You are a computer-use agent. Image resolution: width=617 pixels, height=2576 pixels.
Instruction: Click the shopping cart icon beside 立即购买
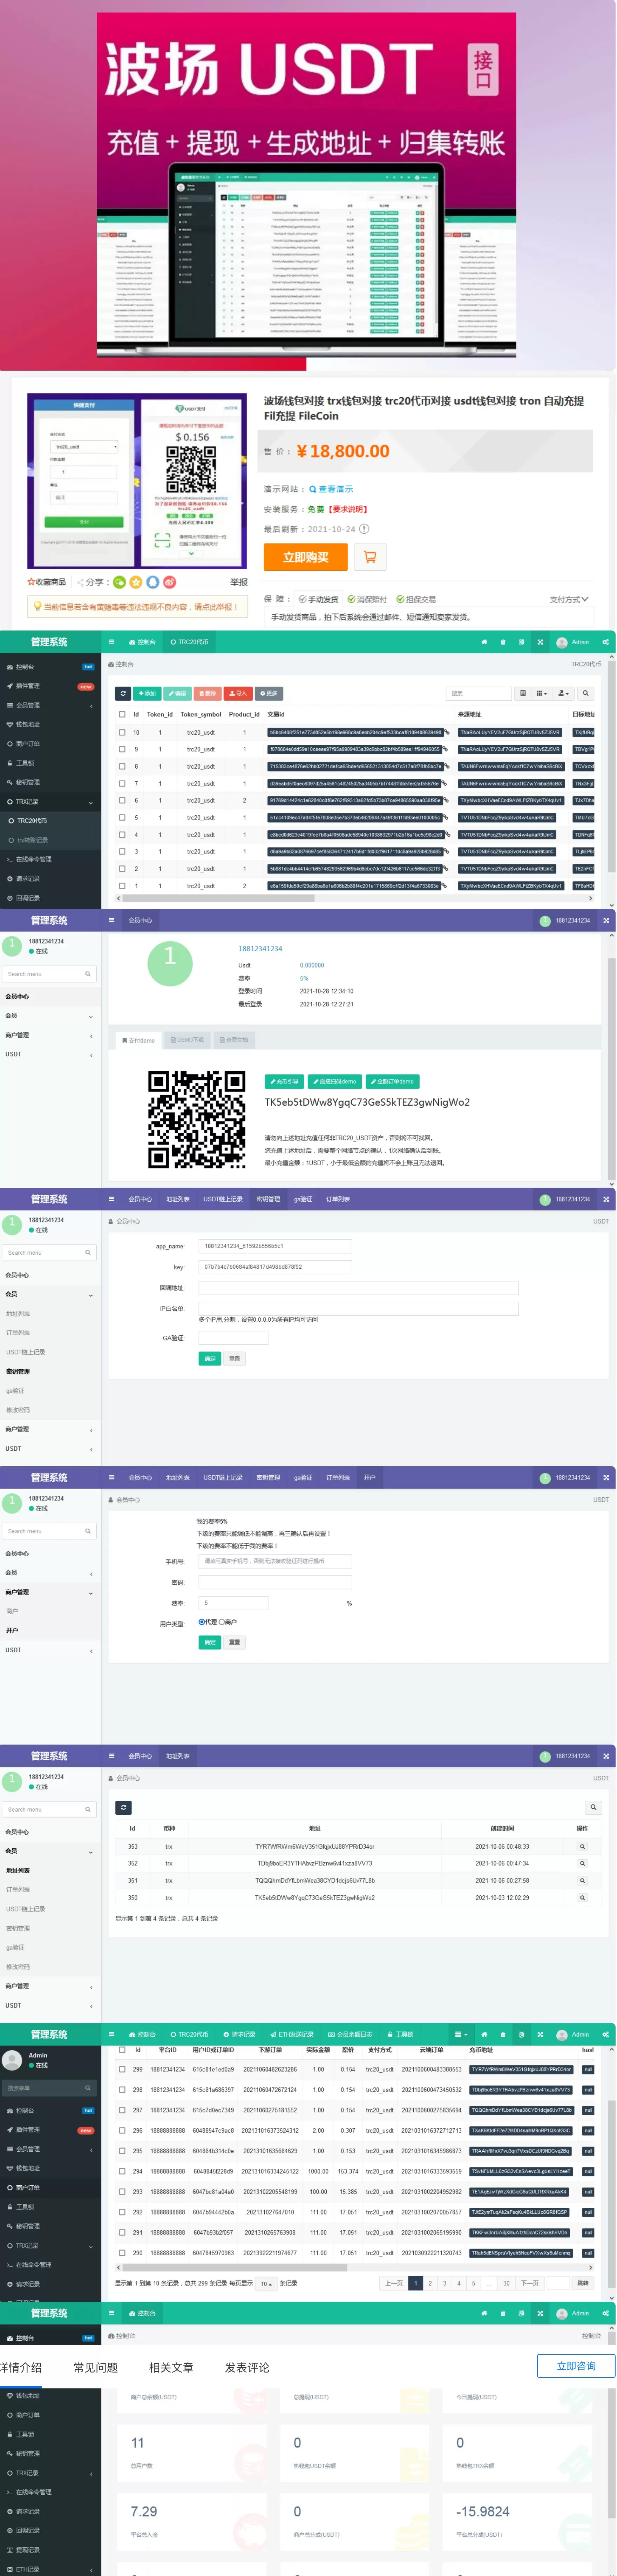coord(370,557)
